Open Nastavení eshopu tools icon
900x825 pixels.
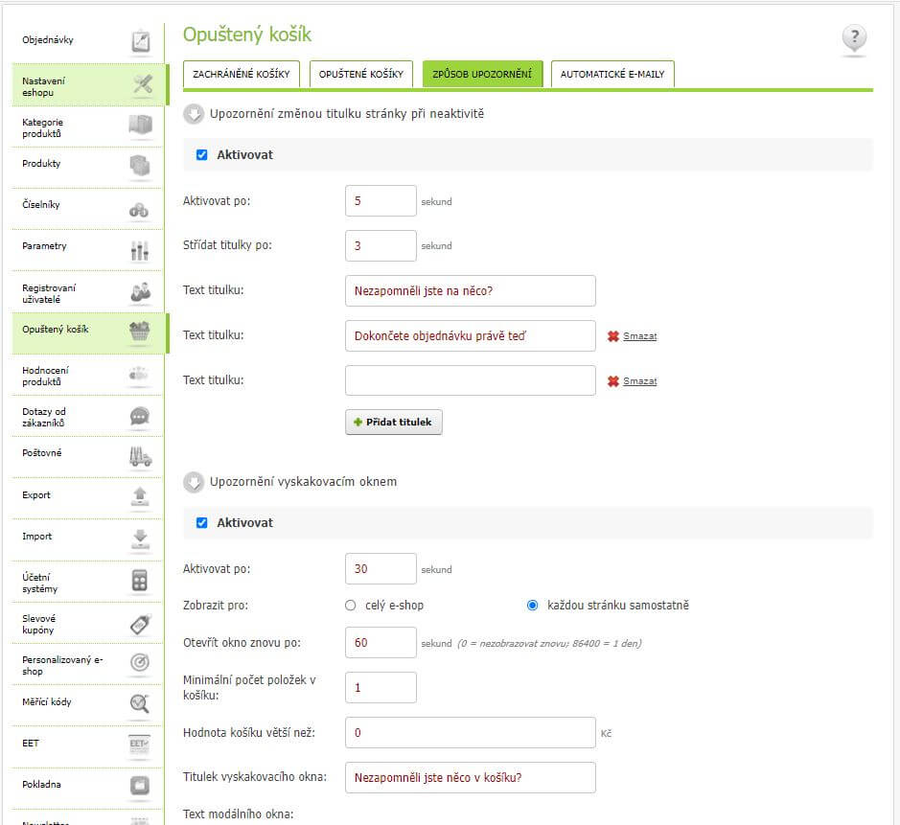[142, 85]
